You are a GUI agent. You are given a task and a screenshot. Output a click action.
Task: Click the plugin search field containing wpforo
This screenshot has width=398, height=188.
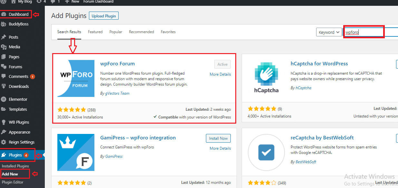371,32
